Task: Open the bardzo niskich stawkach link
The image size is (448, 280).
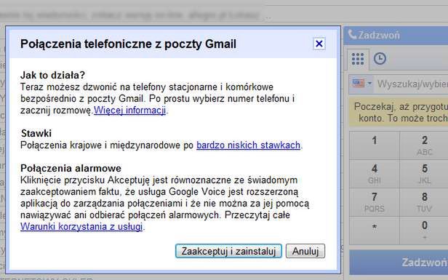Action: click(248, 145)
